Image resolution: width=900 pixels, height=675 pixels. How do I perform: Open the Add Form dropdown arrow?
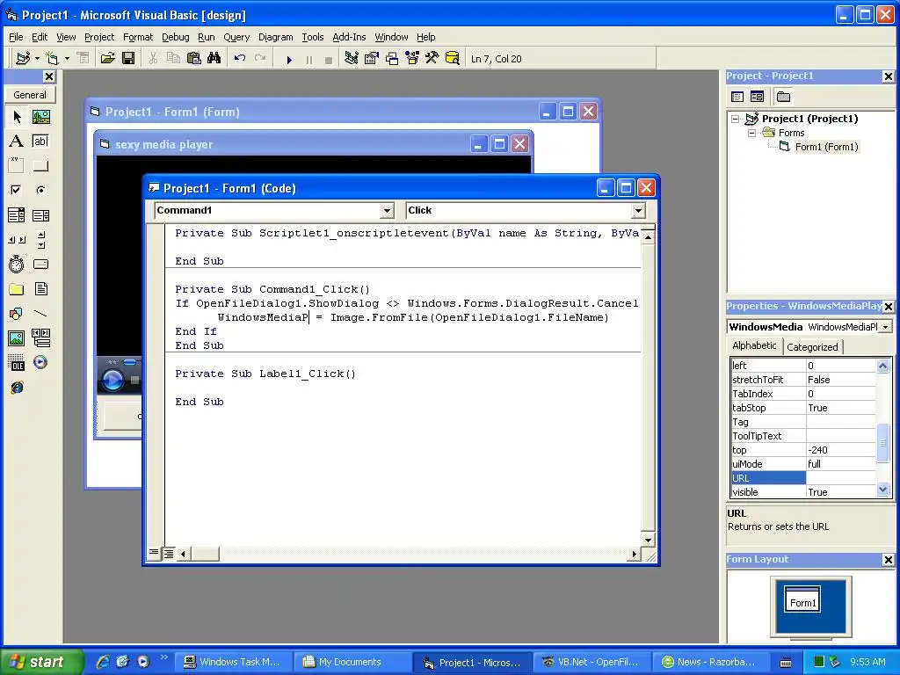coord(67,59)
